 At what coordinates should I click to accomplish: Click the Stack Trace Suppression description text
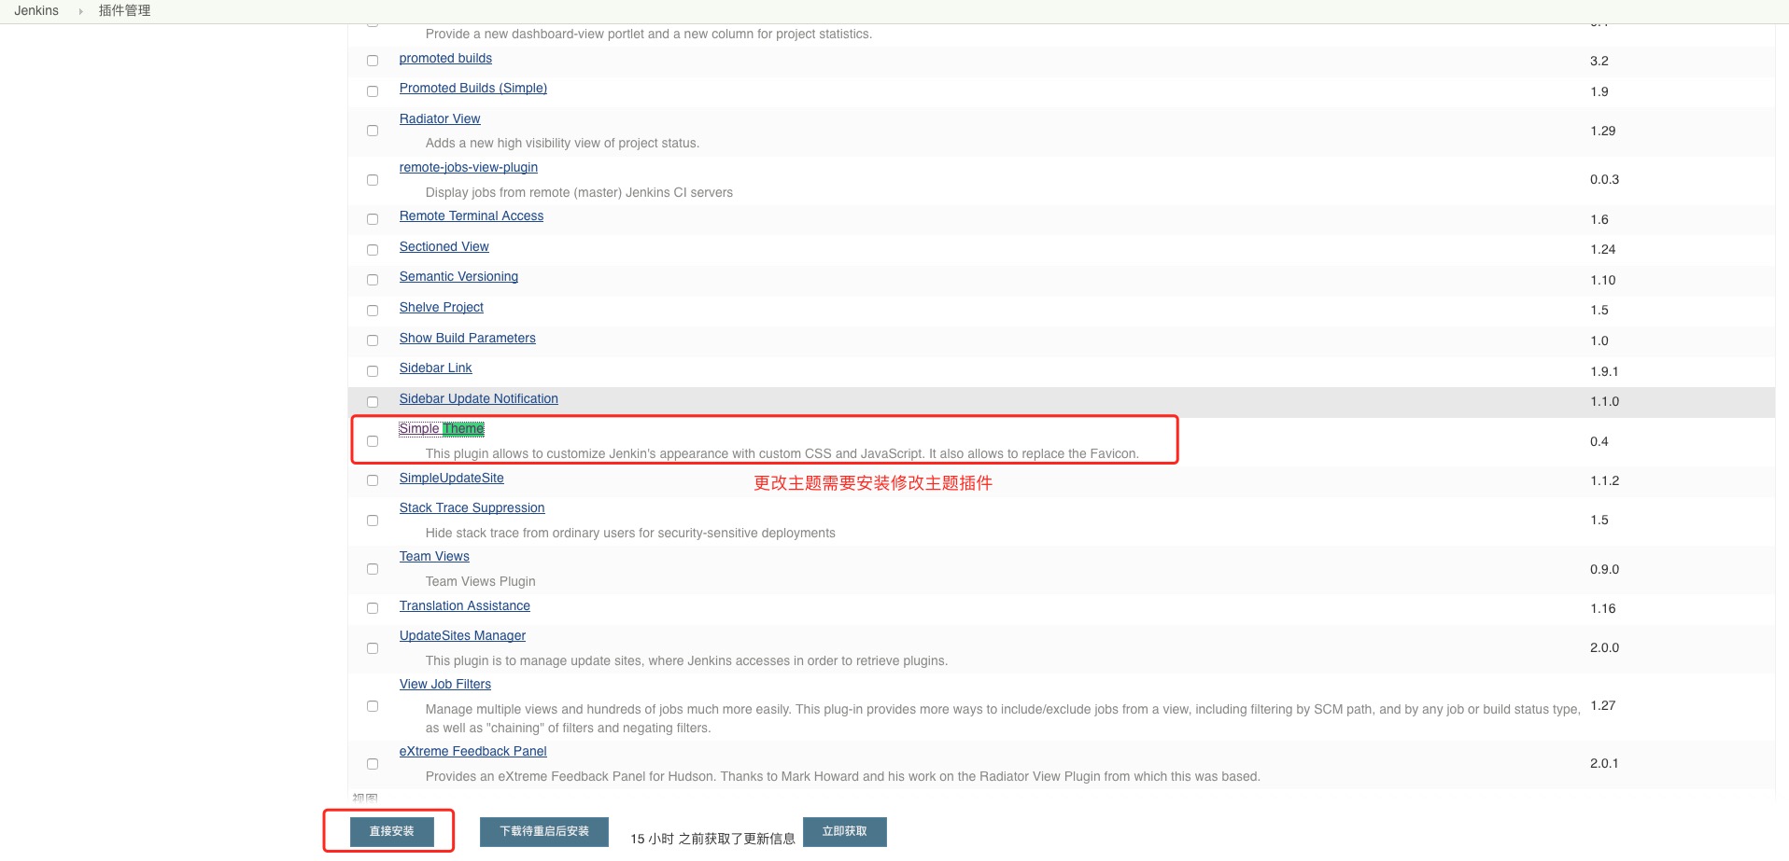click(x=630, y=533)
